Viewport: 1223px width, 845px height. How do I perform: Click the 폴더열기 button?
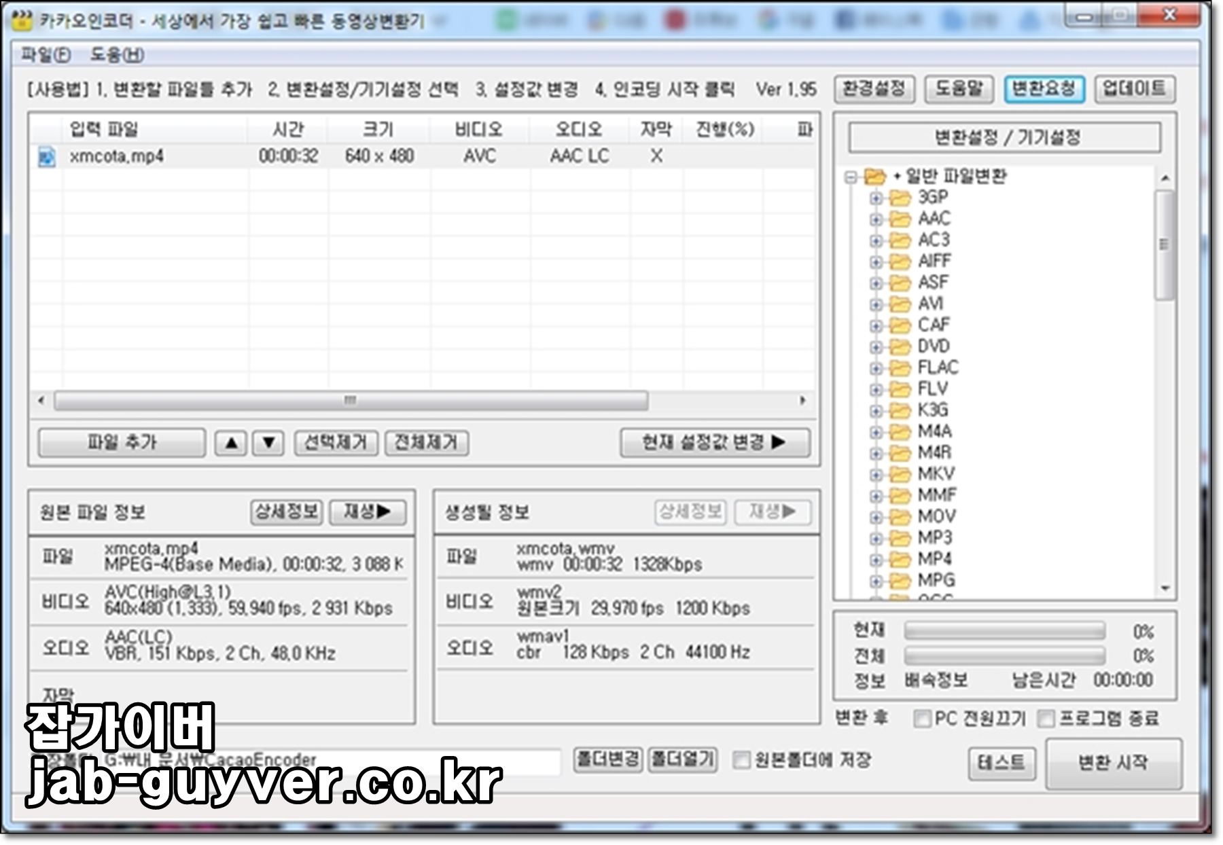(683, 759)
